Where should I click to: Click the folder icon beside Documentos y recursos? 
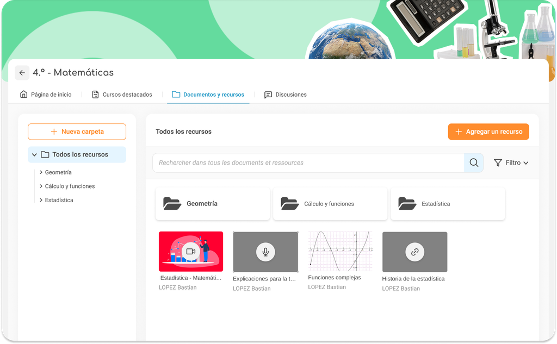click(x=176, y=95)
